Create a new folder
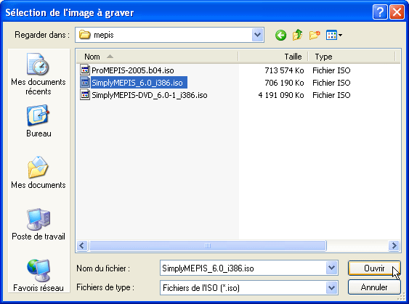The height and width of the screenshot is (304, 409). coord(315,35)
